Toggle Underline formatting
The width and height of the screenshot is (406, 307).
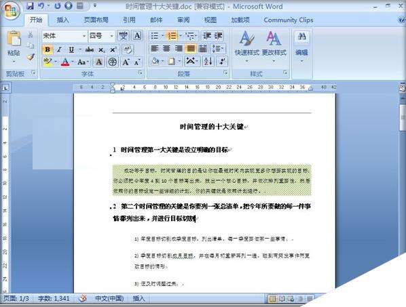pyautogui.click(x=71, y=49)
